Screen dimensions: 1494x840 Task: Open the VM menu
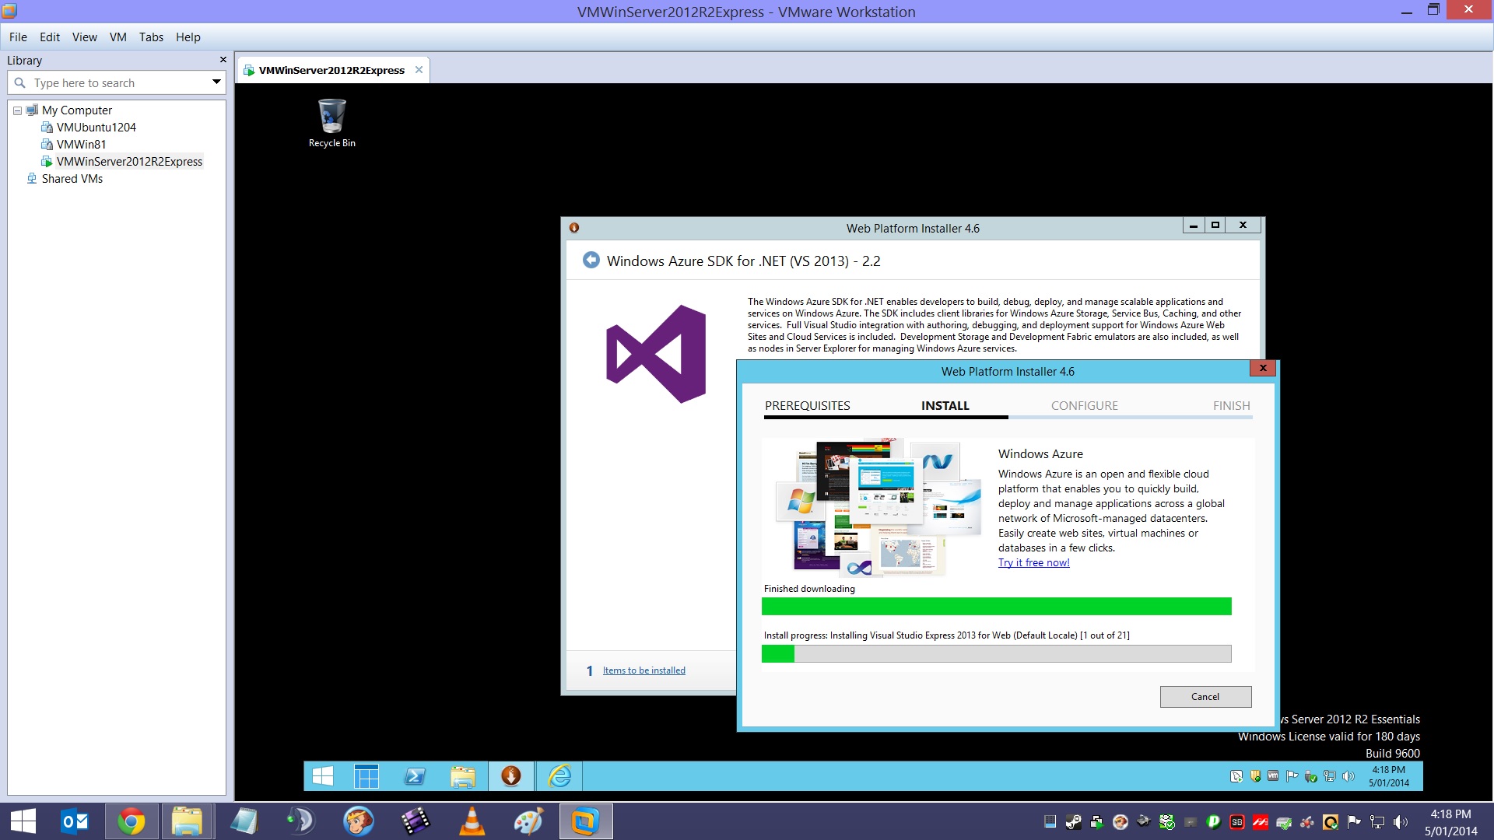tap(117, 37)
